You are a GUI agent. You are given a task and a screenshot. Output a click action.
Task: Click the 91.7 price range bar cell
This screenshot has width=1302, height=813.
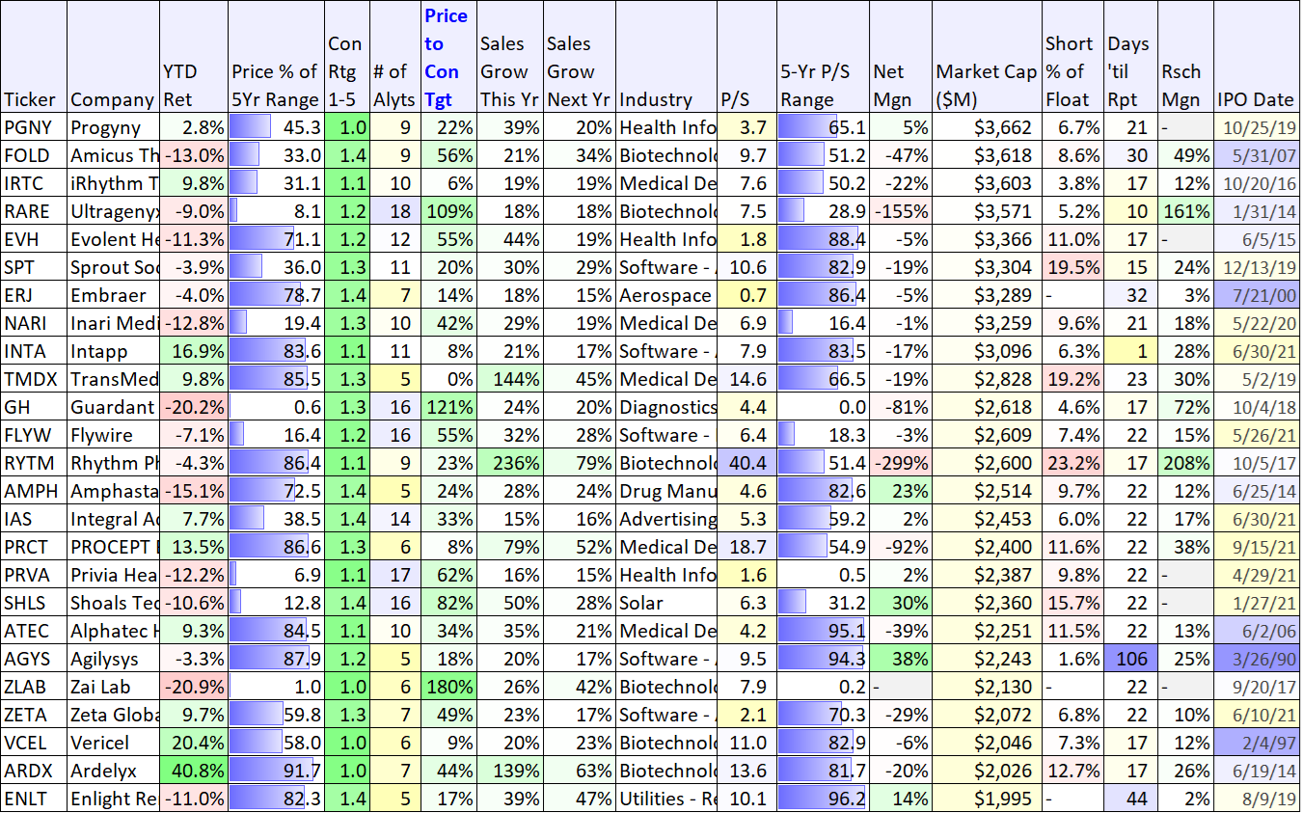(276, 771)
